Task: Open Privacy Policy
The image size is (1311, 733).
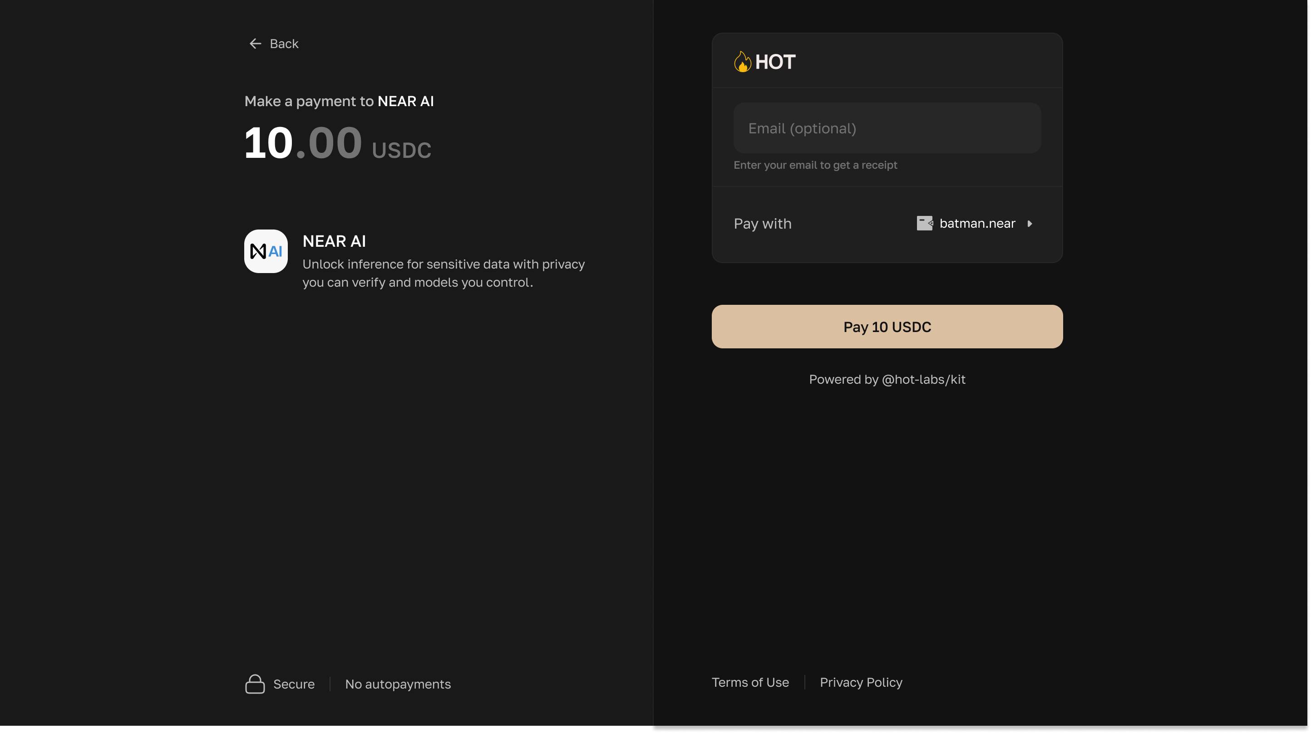Action: tap(861, 682)
